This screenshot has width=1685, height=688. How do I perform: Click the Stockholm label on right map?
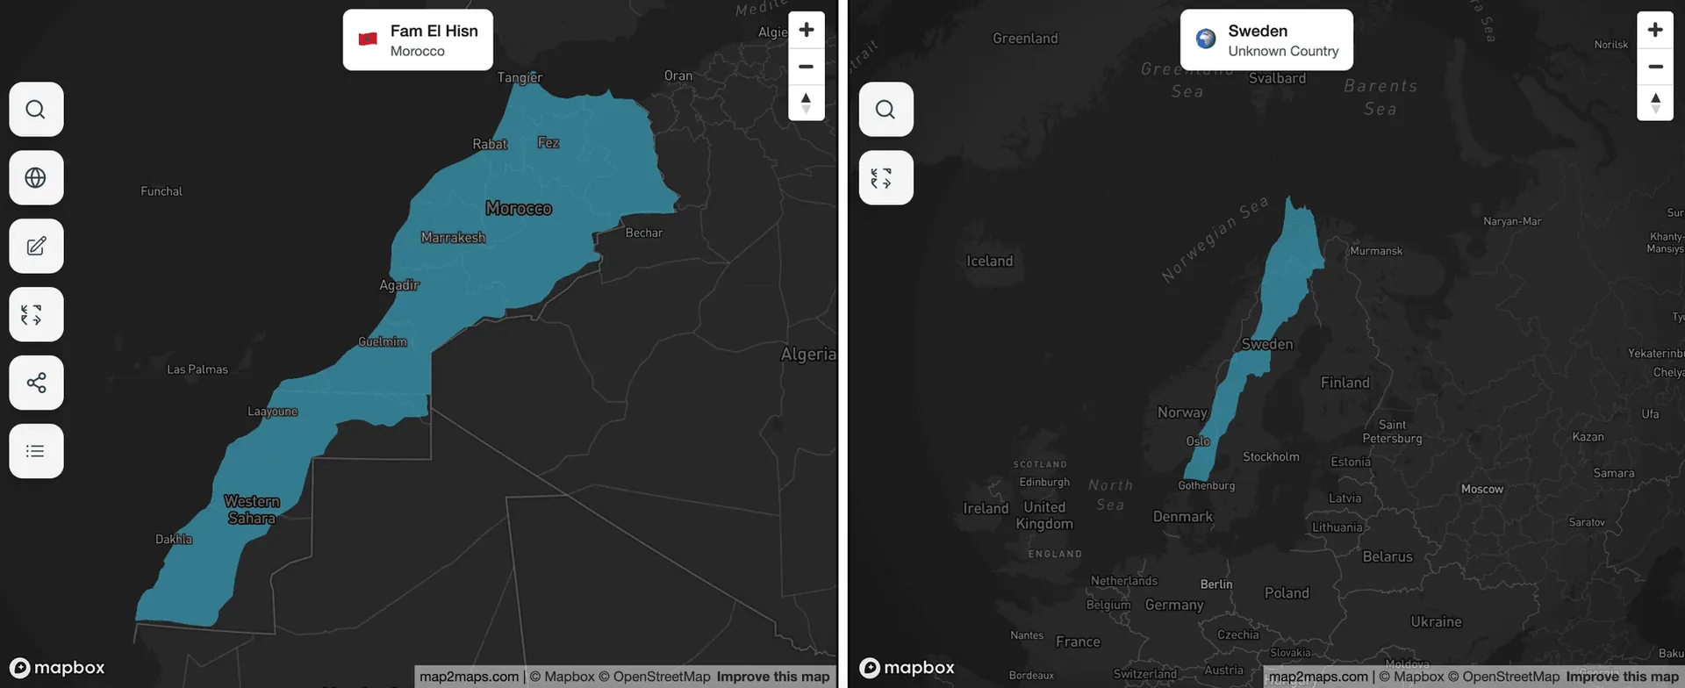(x=1271, y=456)
